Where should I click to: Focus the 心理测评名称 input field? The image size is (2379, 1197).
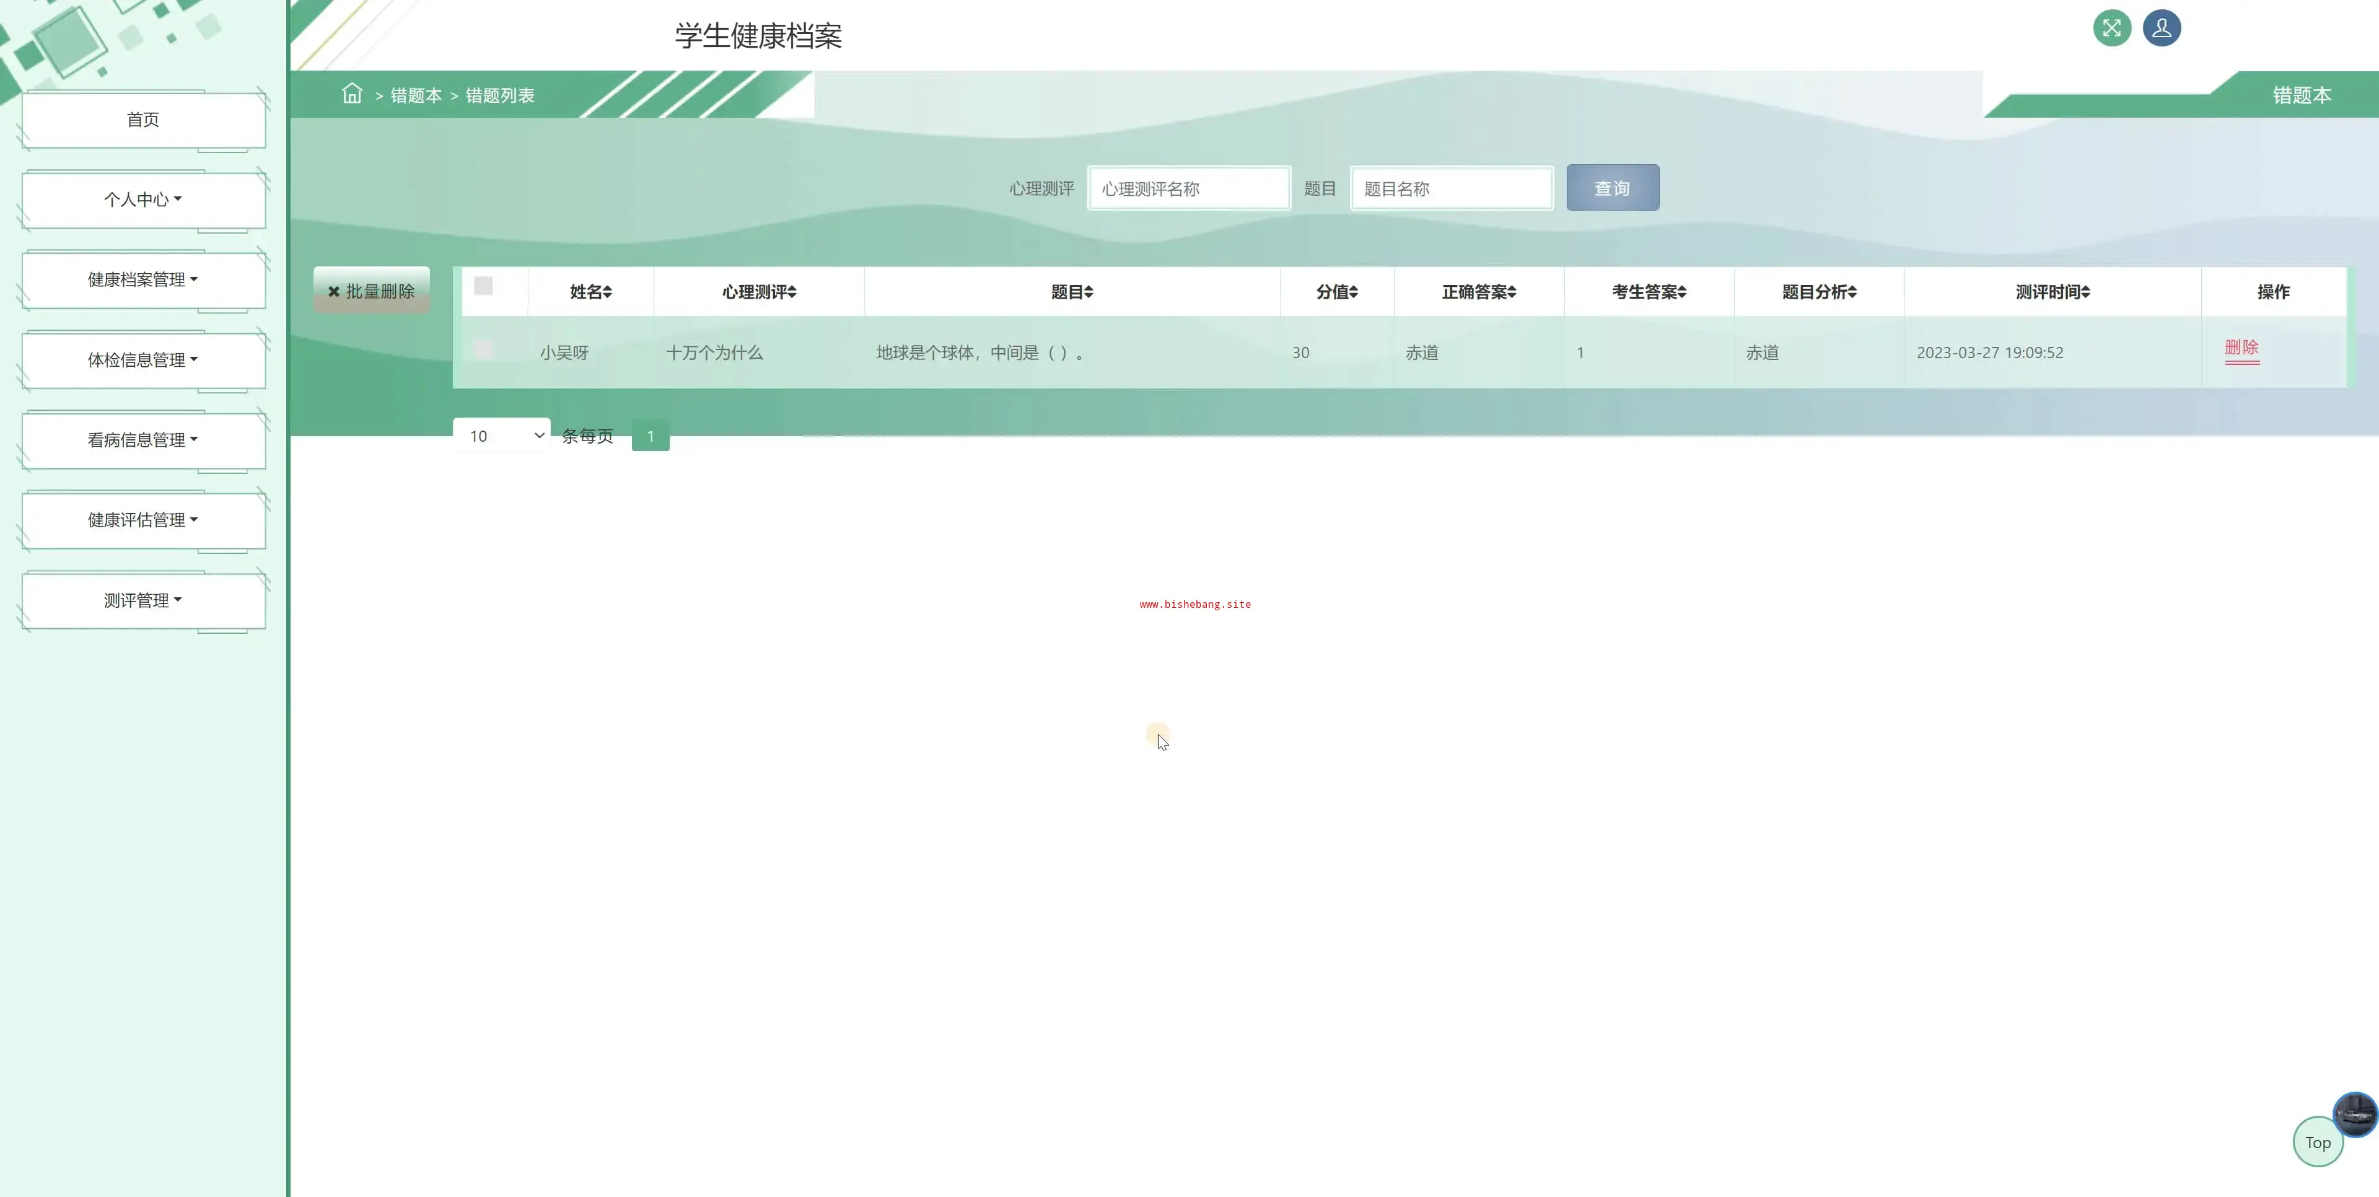(1189, 190)
